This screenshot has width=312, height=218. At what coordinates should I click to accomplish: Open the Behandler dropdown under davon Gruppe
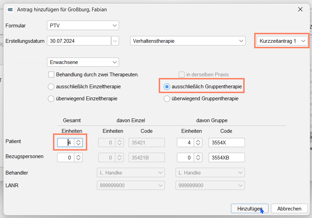[210, 172]
